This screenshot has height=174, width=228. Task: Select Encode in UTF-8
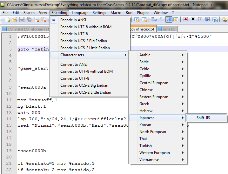click(x=90, y=34)
